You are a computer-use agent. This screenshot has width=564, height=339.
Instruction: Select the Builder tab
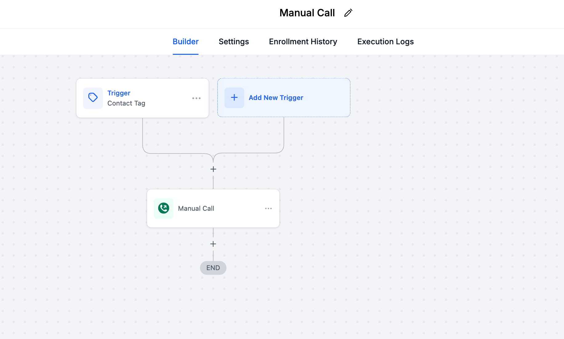click(x=185, y=41)
